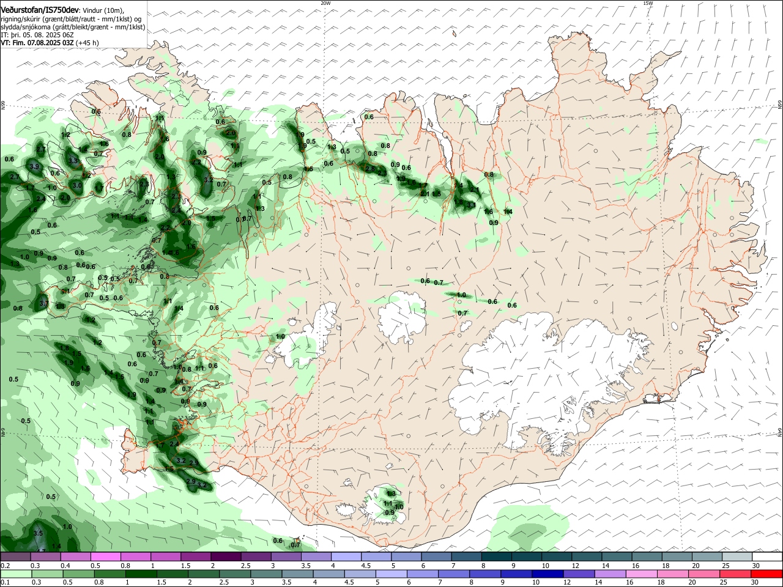Click the upper legend swatch starting at 0.2
Screen dimensions: 783x587
15,557
